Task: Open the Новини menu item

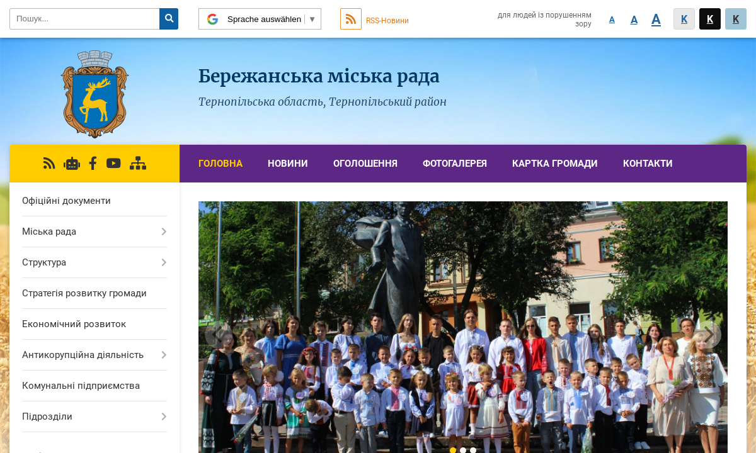Action: click(x=288, y=164)
